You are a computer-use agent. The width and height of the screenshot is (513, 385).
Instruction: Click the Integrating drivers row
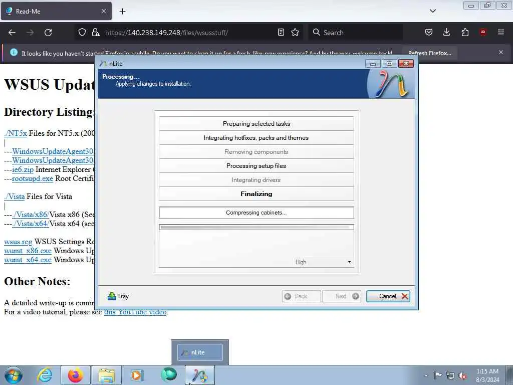coord(256,180)
